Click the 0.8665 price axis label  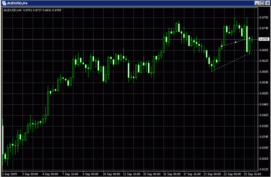click(x=264, y=50)
